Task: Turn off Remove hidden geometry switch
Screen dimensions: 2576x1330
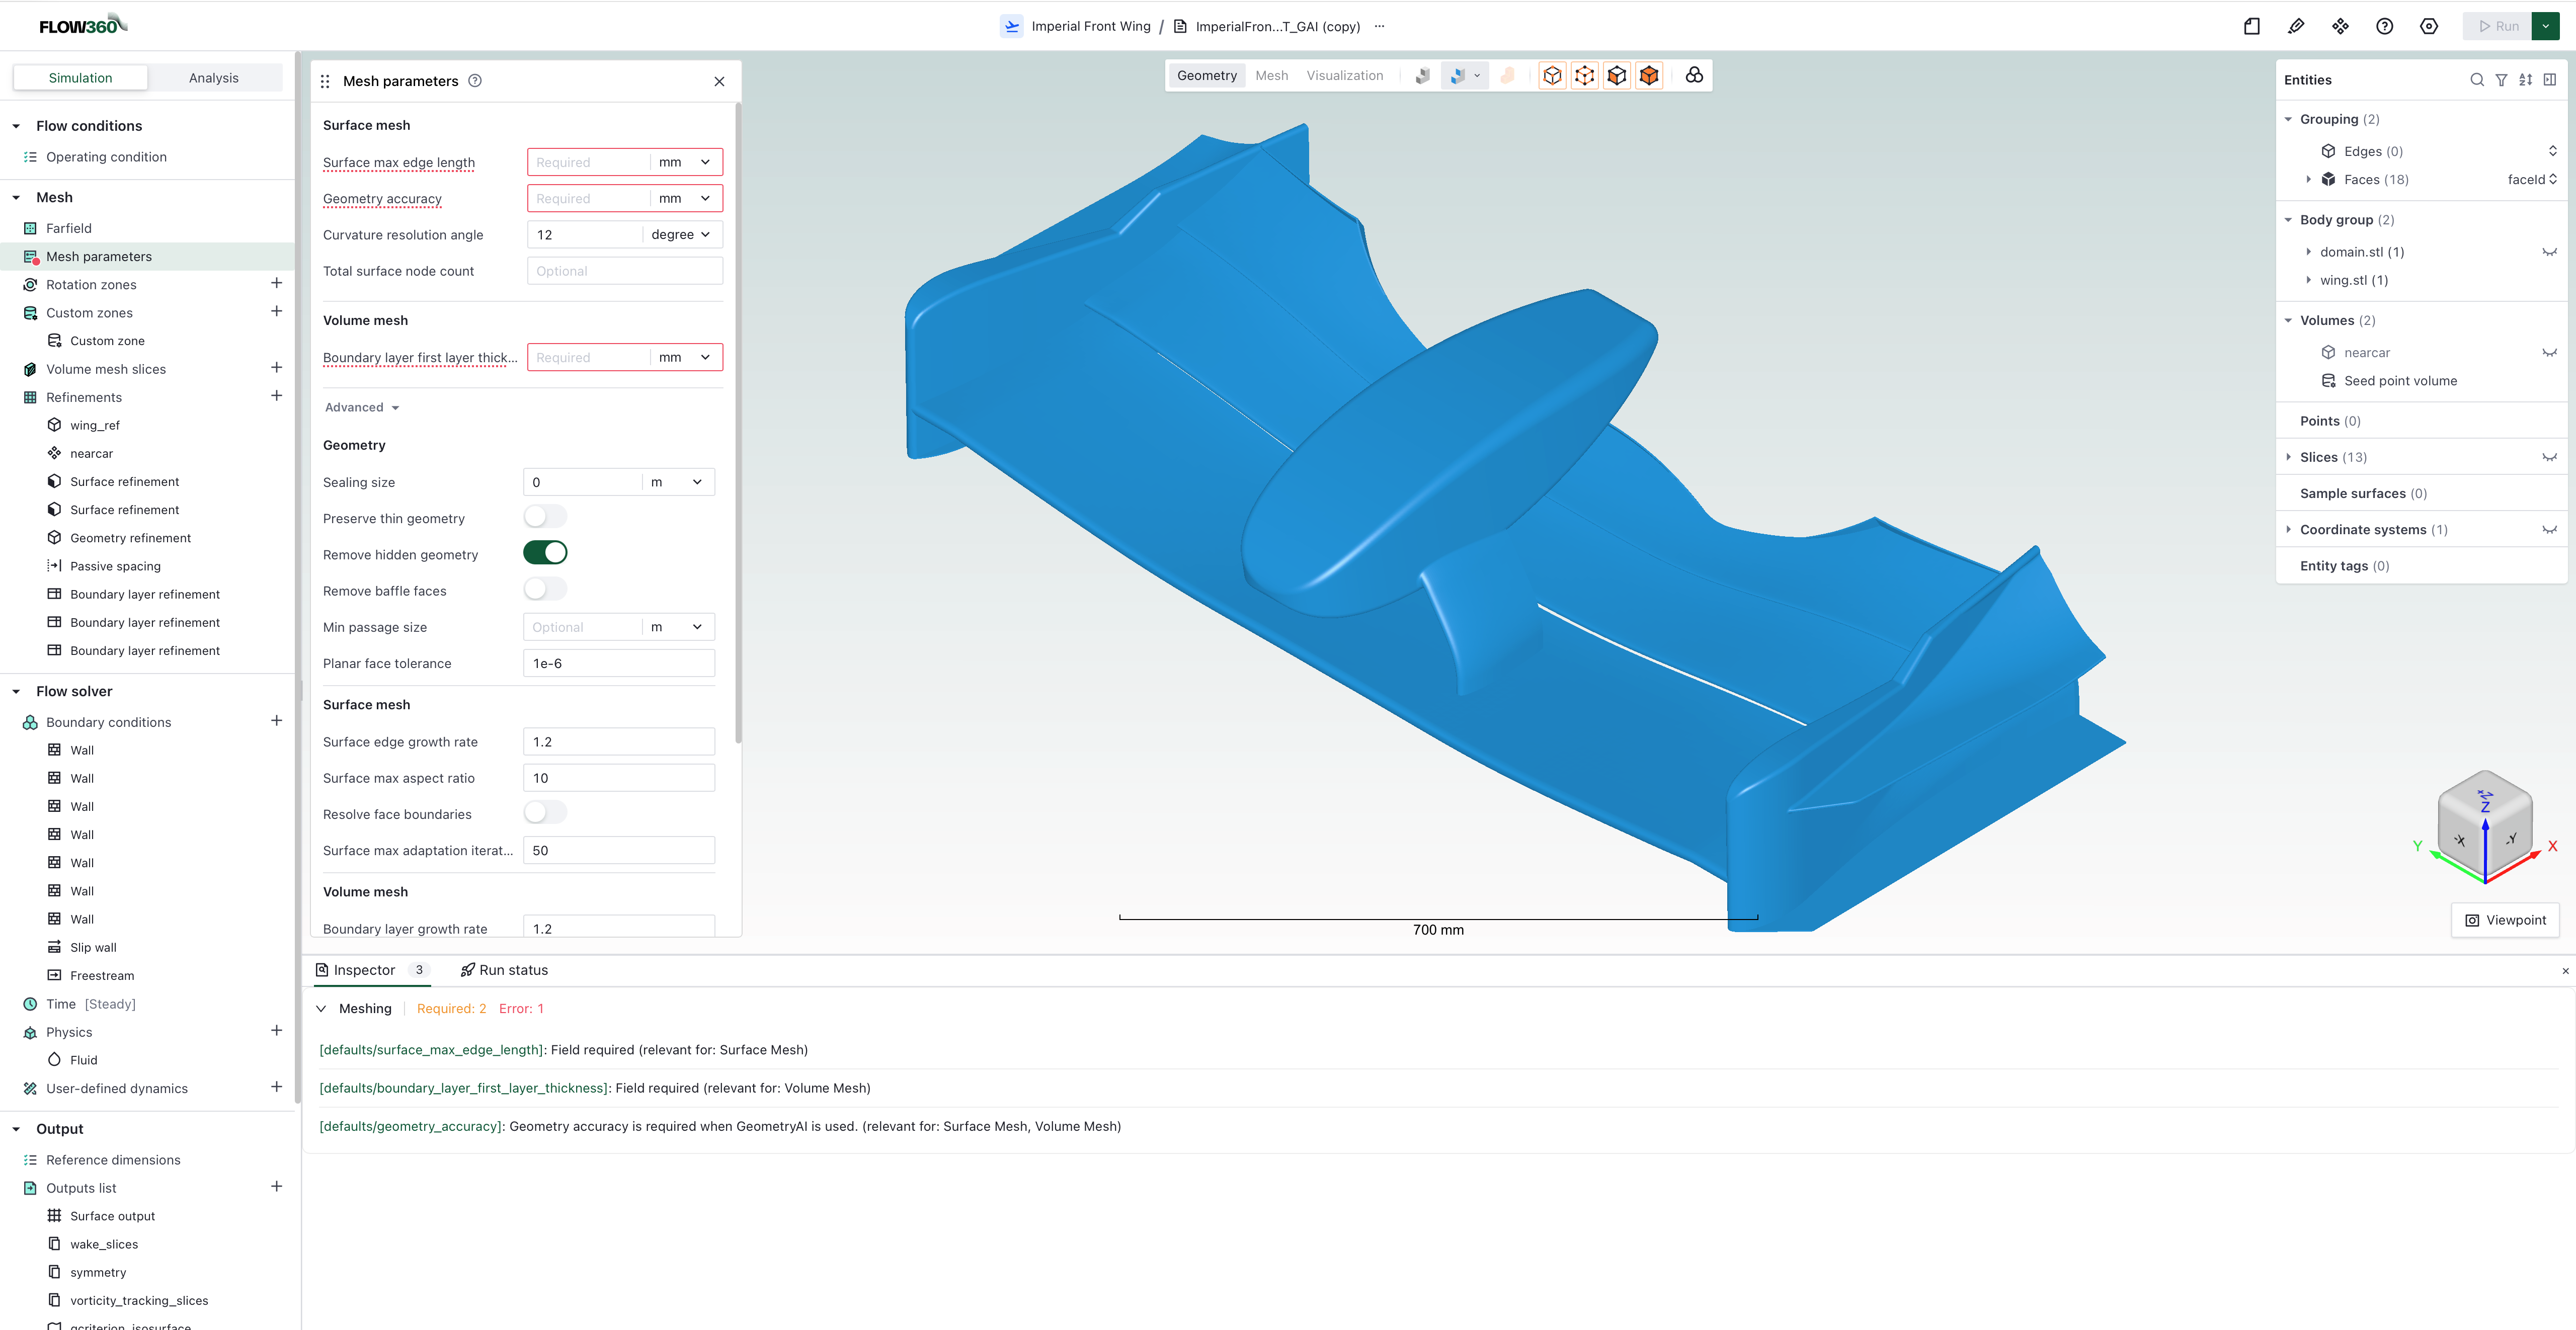Action: [x=545, y=553]
